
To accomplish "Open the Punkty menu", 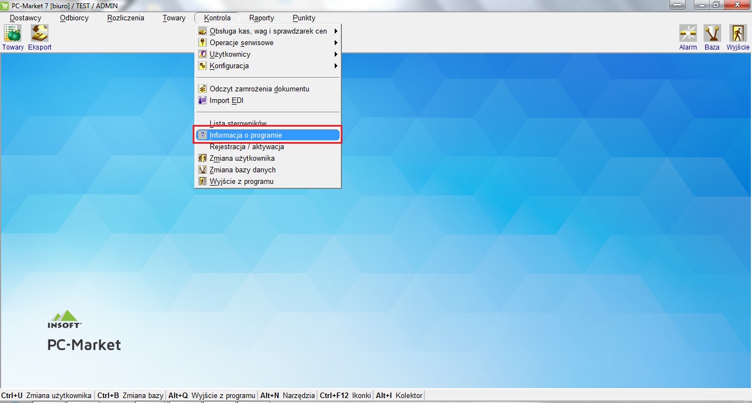I will pyautogui.click(x=304, y=18).
